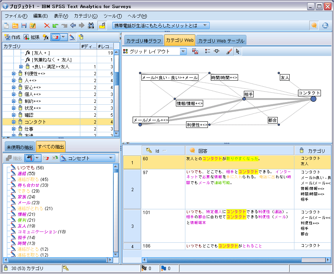Screen dimensions: 334x274
Task: Toggle the pencil icon in category toolbar
Action: pos(72,37)
